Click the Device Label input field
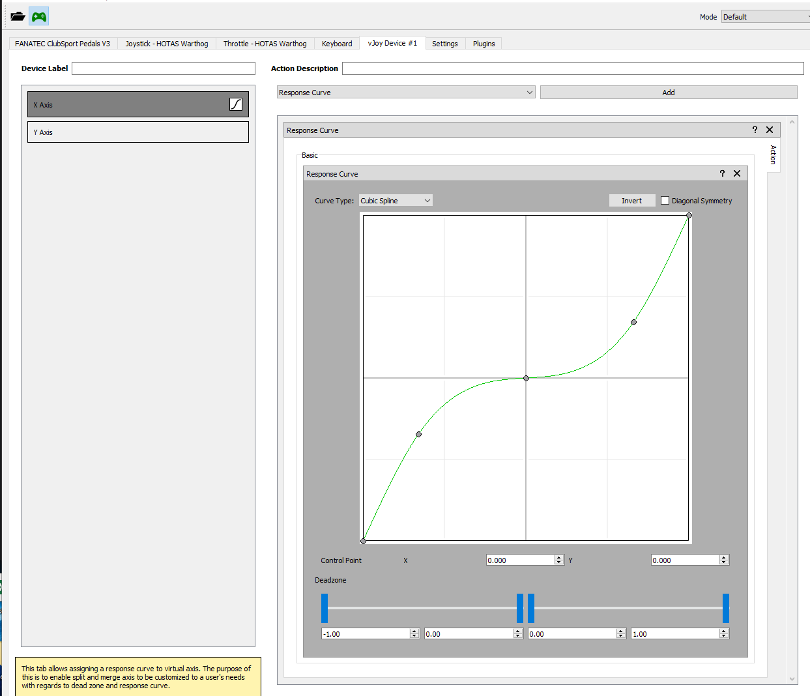Viewport: 810px width, 696px height. 163,68
